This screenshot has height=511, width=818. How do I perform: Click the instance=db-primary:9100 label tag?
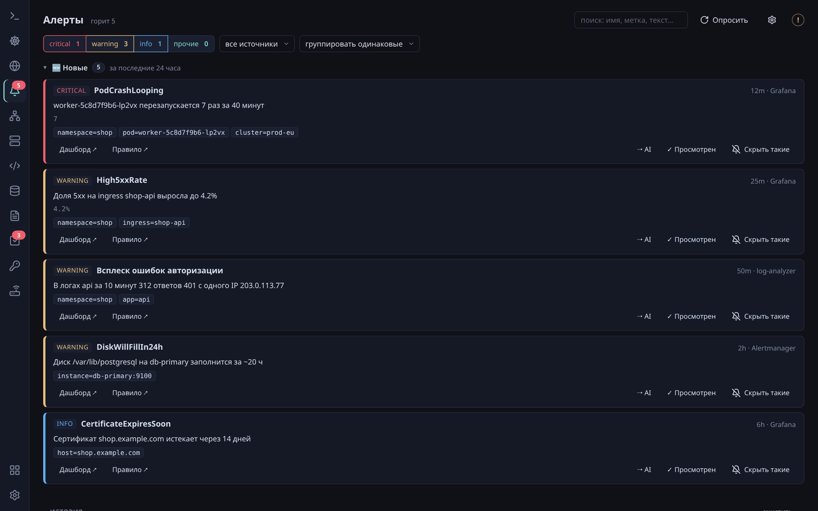point(105,376)
